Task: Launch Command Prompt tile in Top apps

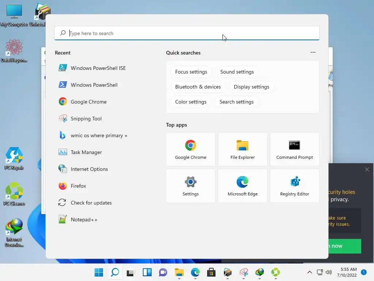Action: [295, 149]
